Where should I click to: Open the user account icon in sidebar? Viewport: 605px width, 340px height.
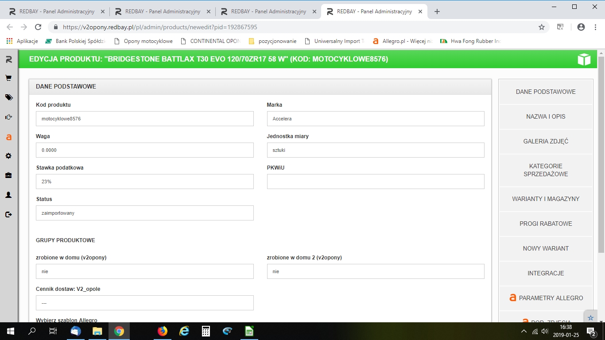8,195
